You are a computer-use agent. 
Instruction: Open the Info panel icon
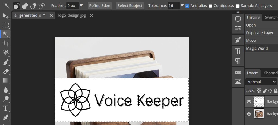pyautogui.click(x=238, y=19)
